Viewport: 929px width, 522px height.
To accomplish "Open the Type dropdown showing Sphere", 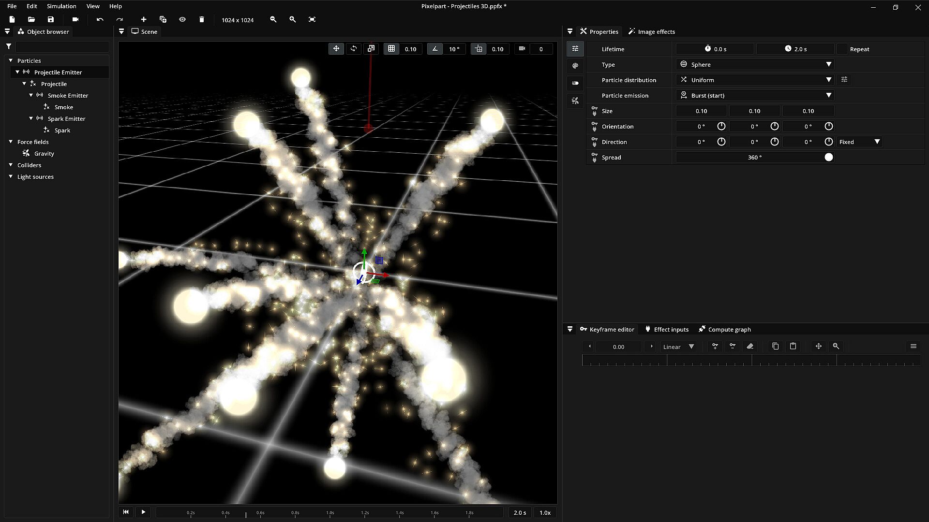I will (755, 64).
